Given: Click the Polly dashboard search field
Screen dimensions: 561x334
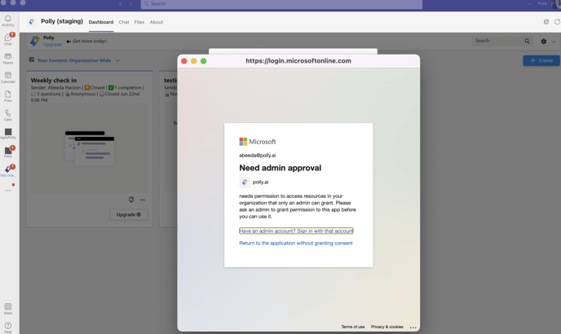Looking at the screenshot, I should pos(497,41).
